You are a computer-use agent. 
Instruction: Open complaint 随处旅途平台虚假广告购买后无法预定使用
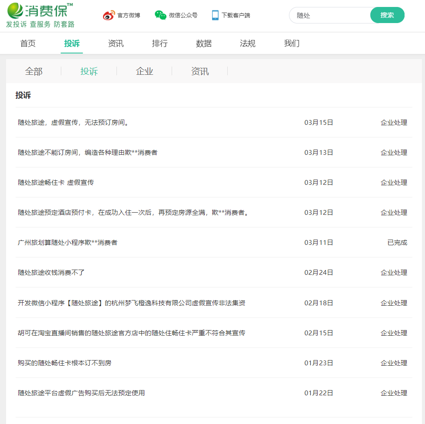81,393
